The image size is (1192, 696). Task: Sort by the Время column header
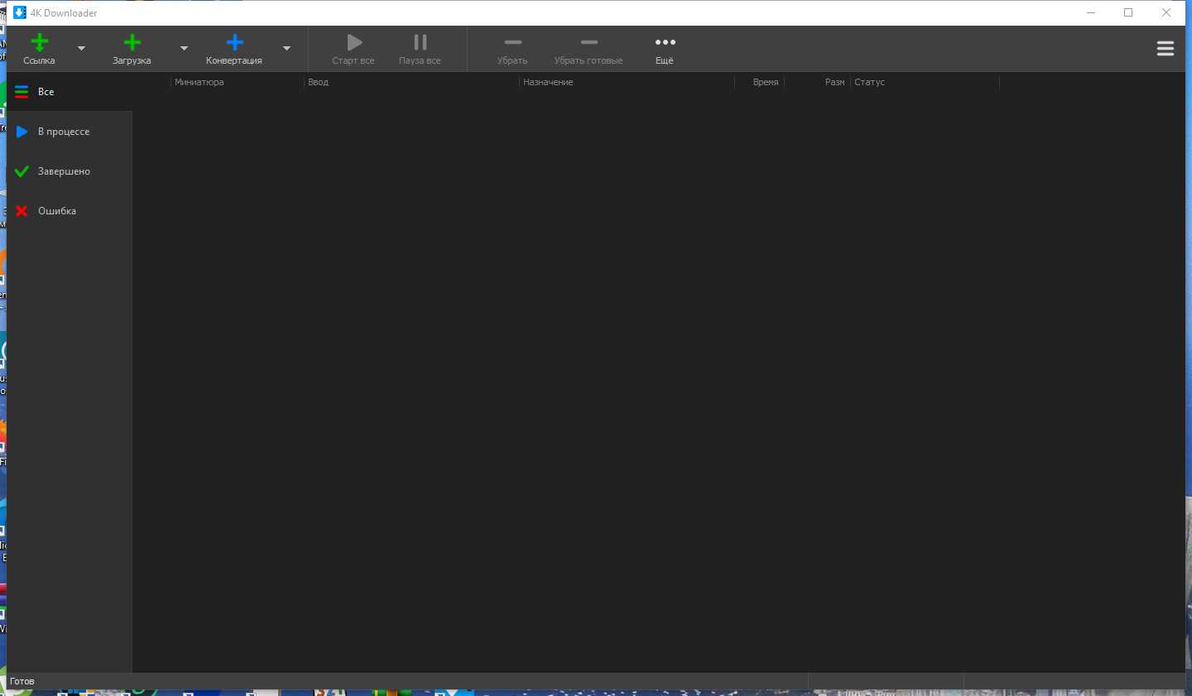(x=759, y=82)
